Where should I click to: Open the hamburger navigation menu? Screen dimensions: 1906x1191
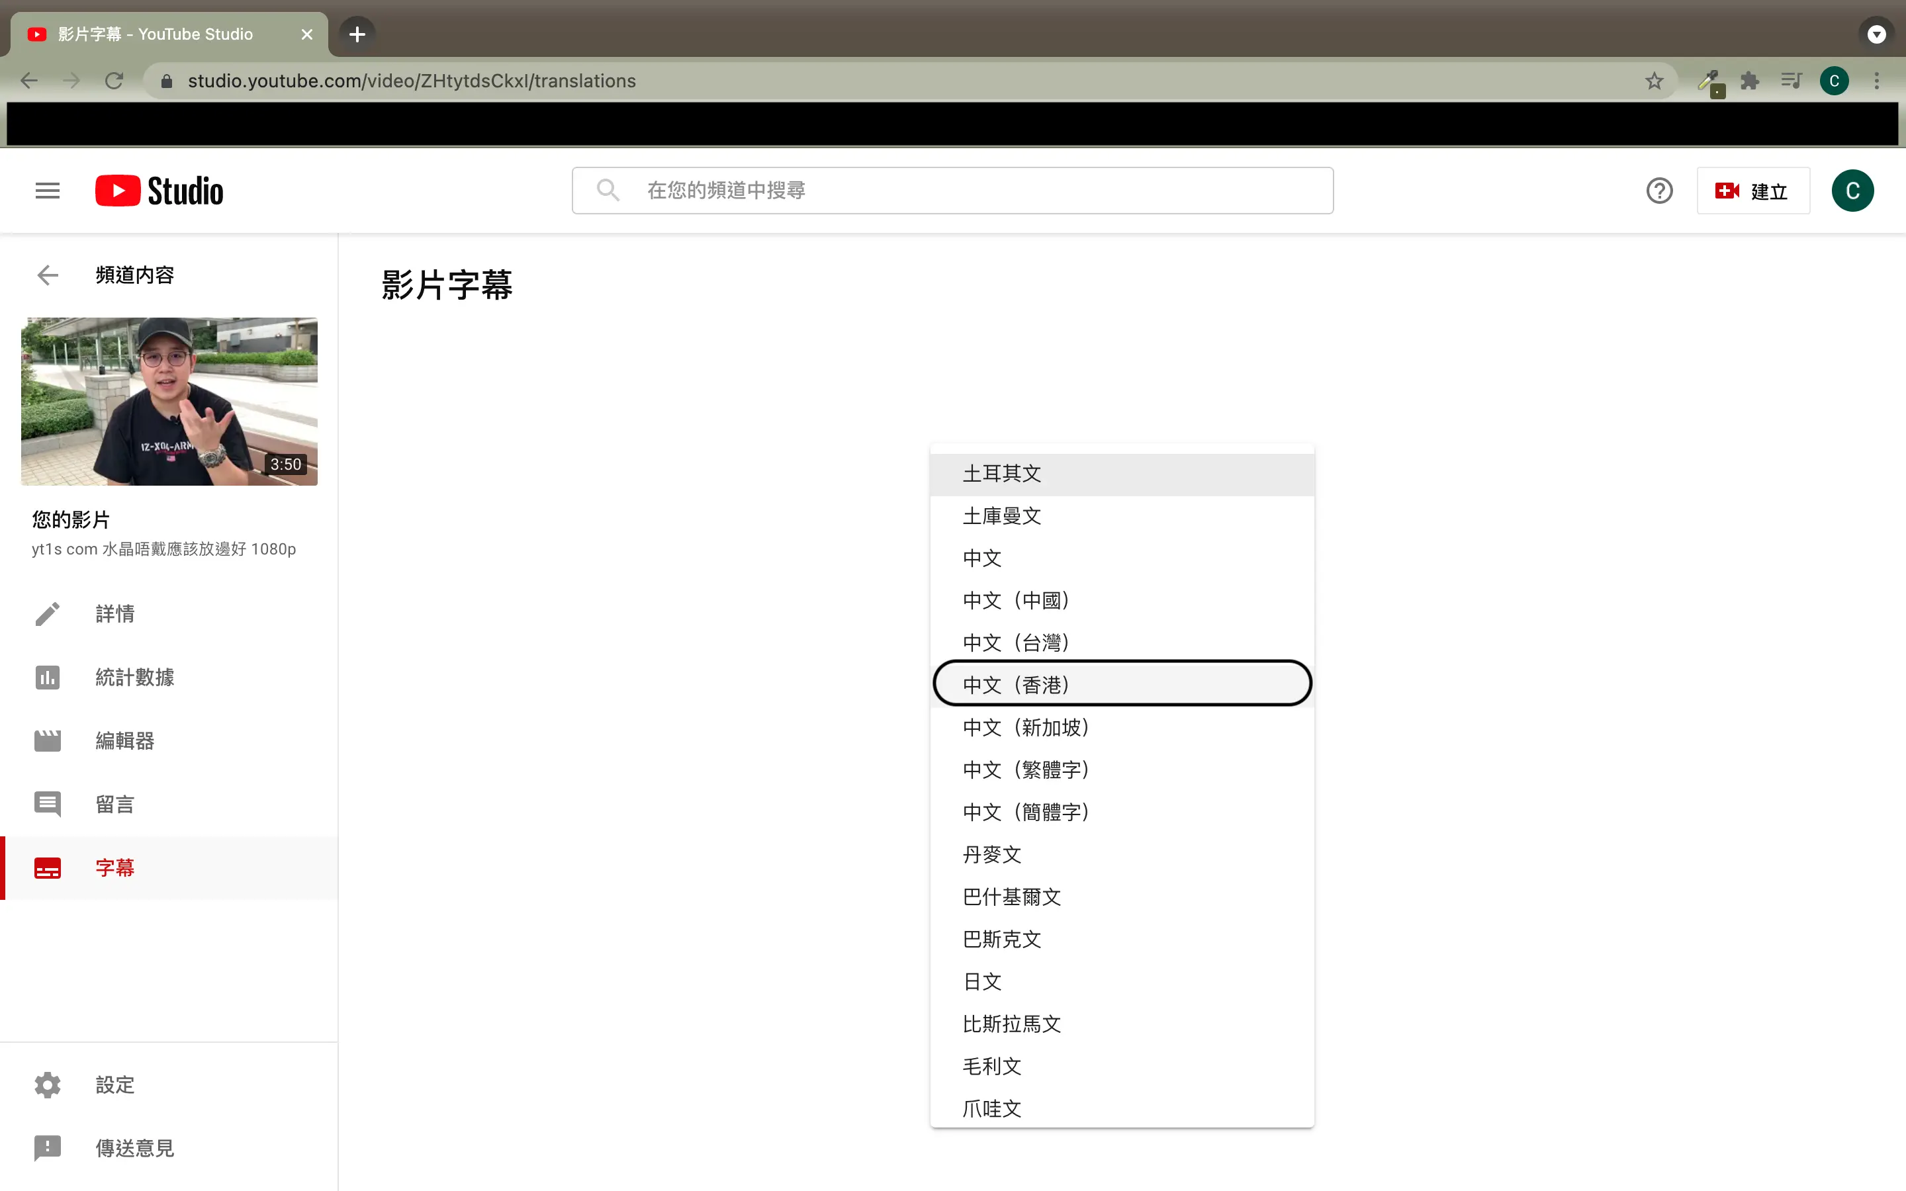click(x=47, y=191)
